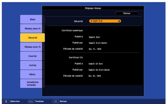Viewport: 166px width, 104px height.
Task: Click the Enter key icon for Terminer
Action: 31,101
